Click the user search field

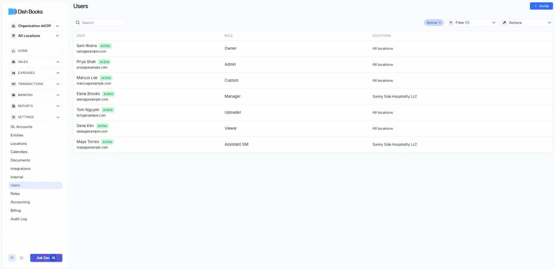(x=99, y=23)
